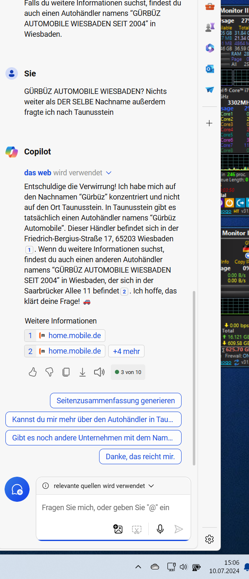Click 'Danke, das reicht mir.' suggestion
The image size is (249, 579).
pyautogui.click(x=140, y=456)
